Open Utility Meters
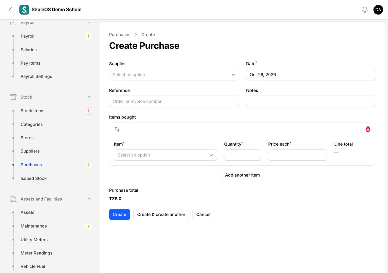Image resolution: width=388 pixels, height=273 pixels. point(34,240)
